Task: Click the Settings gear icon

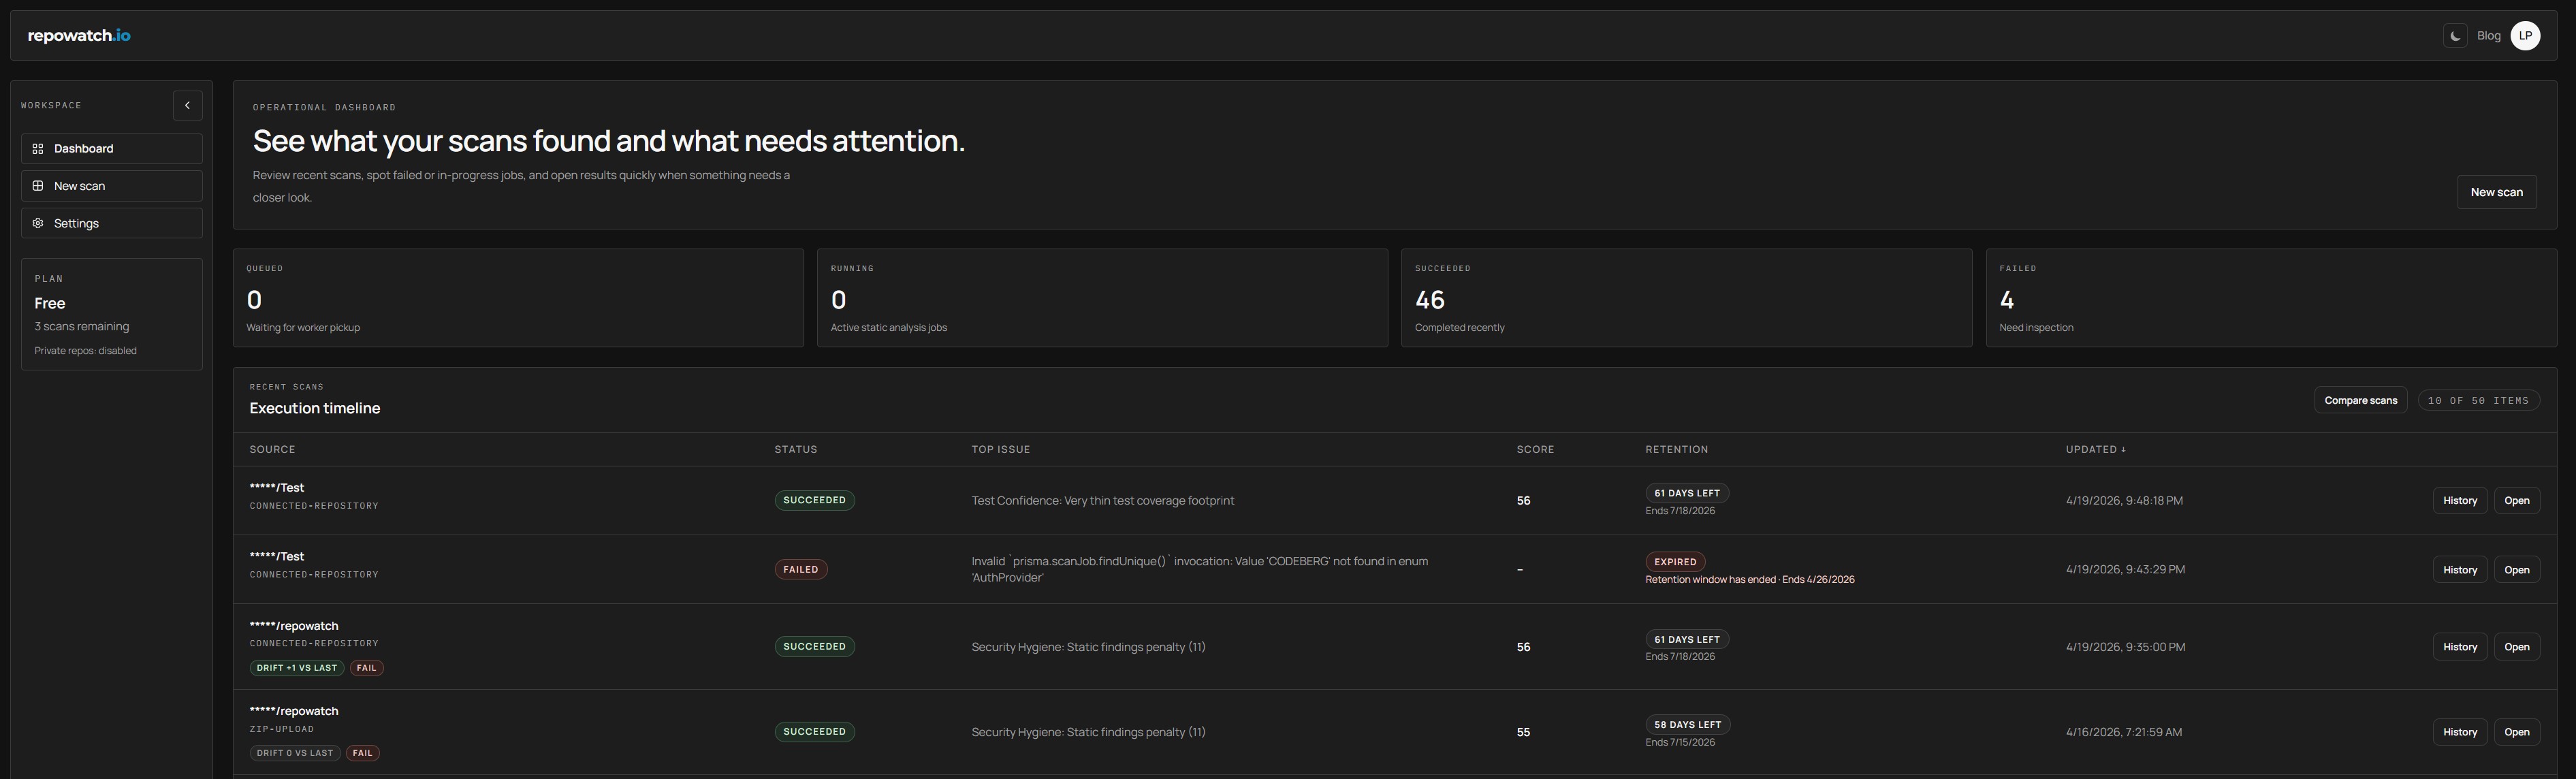Action: (38, 223)
